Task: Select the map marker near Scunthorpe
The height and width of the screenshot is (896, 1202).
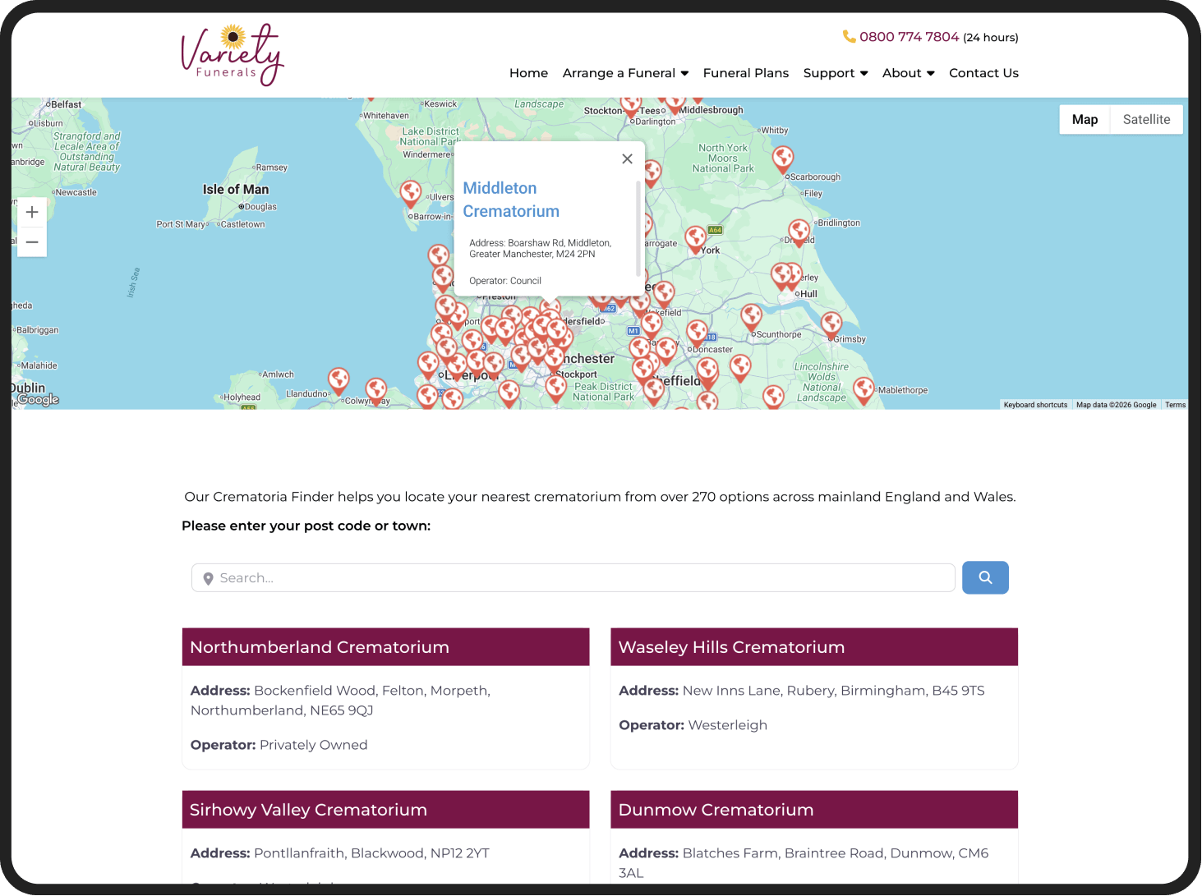Action: click(751, 317)
